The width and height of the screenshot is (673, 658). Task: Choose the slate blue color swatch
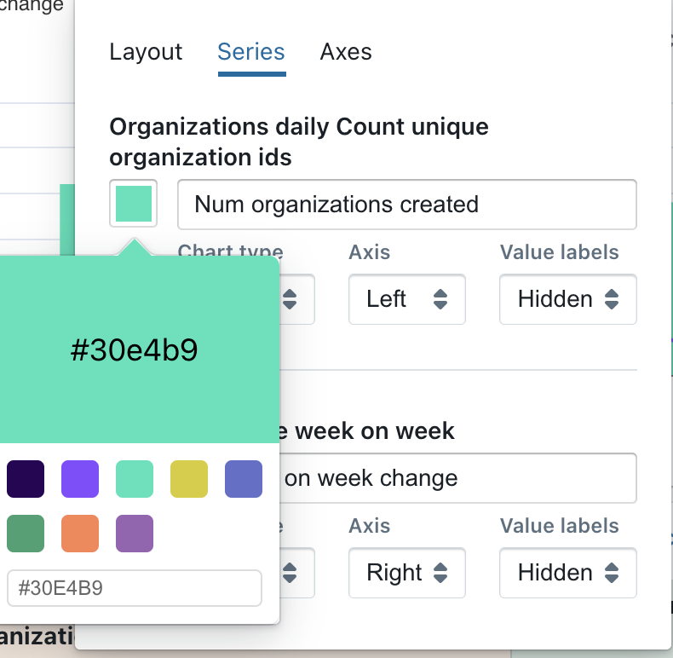[x=244, y=479]
